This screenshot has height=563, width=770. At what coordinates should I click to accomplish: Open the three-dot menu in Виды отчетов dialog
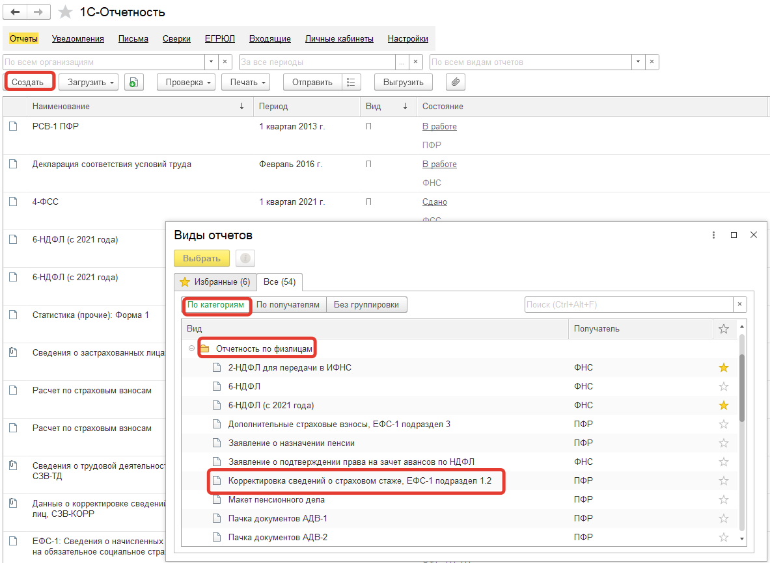tap(713, 235)
